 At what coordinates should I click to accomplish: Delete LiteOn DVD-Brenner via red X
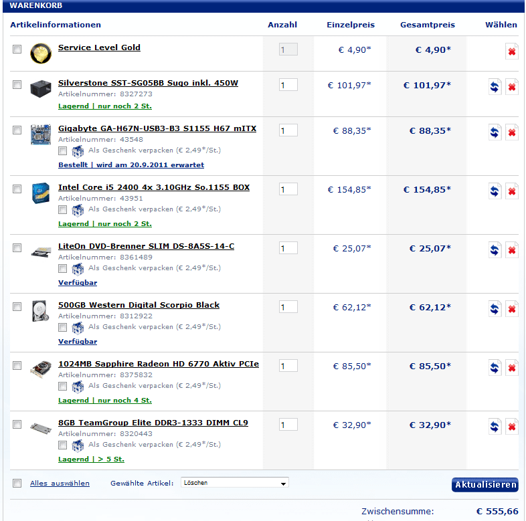point(511,250)
